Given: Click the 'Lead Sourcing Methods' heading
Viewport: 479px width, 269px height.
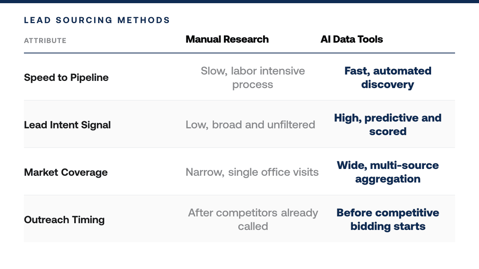Looking at the screenshot, I should pos(97,20).
